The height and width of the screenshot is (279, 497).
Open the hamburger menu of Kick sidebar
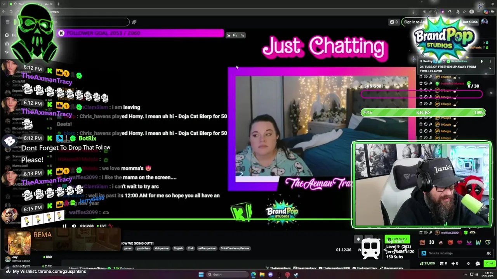point(7,22)
